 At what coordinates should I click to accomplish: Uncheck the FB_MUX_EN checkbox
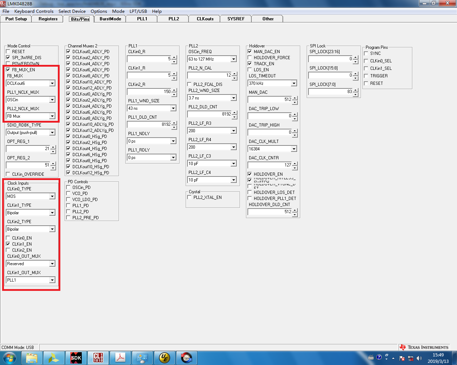(x=8, y=70)
